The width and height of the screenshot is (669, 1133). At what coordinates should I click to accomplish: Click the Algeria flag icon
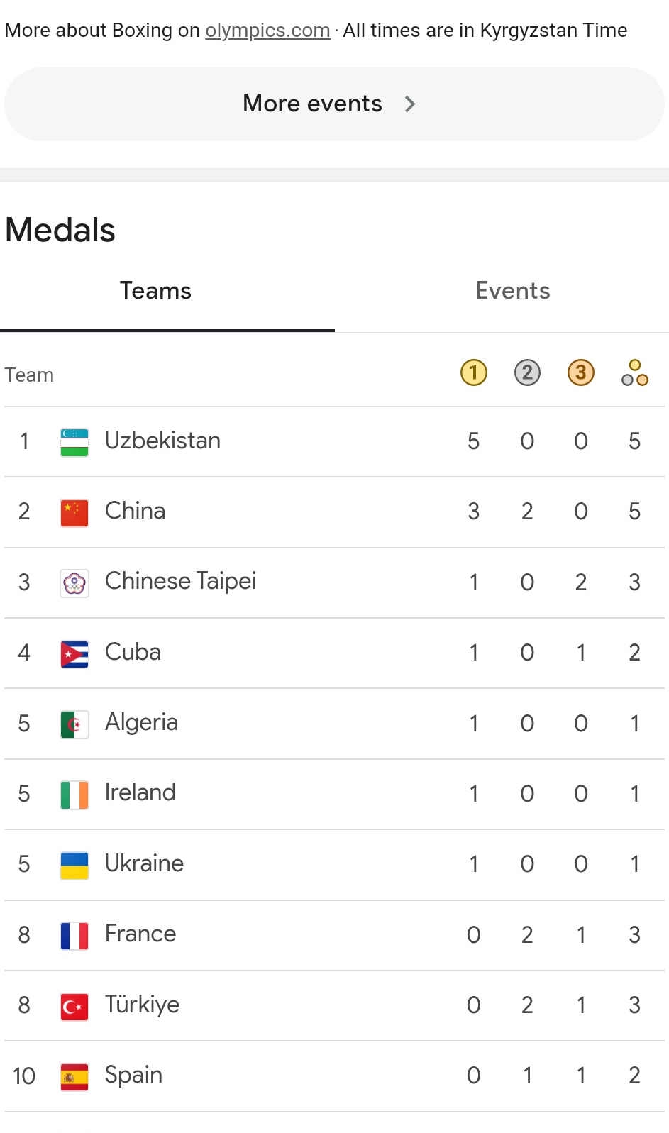(74, 724)
